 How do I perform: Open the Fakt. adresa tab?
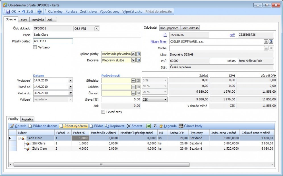[x=190, y=28]
